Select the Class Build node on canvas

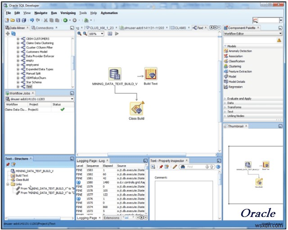coord(137,109)
